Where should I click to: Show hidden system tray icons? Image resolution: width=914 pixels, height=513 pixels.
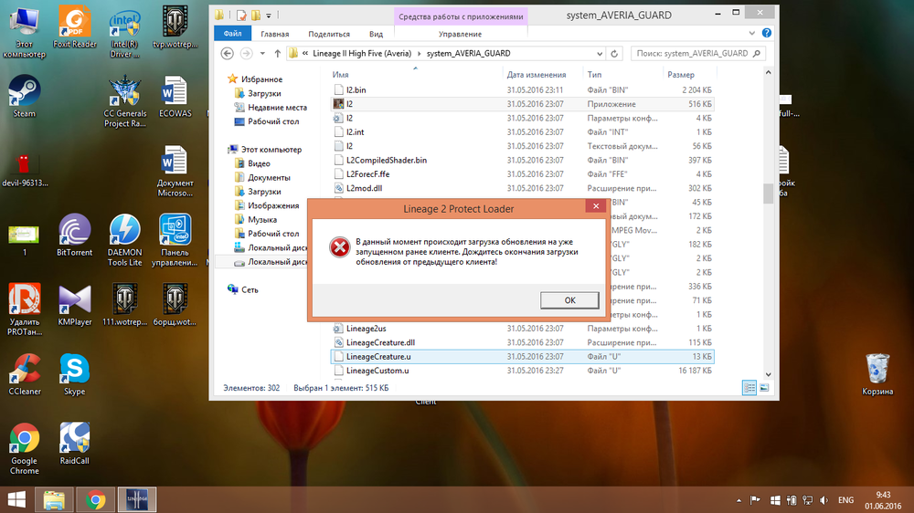click(x=738, y=500)
